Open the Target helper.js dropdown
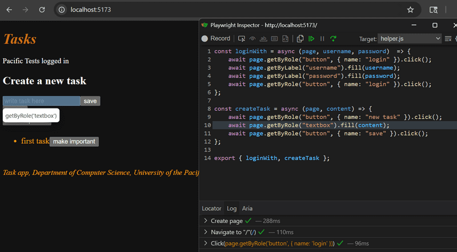457x252 pixels. (410, 38)
